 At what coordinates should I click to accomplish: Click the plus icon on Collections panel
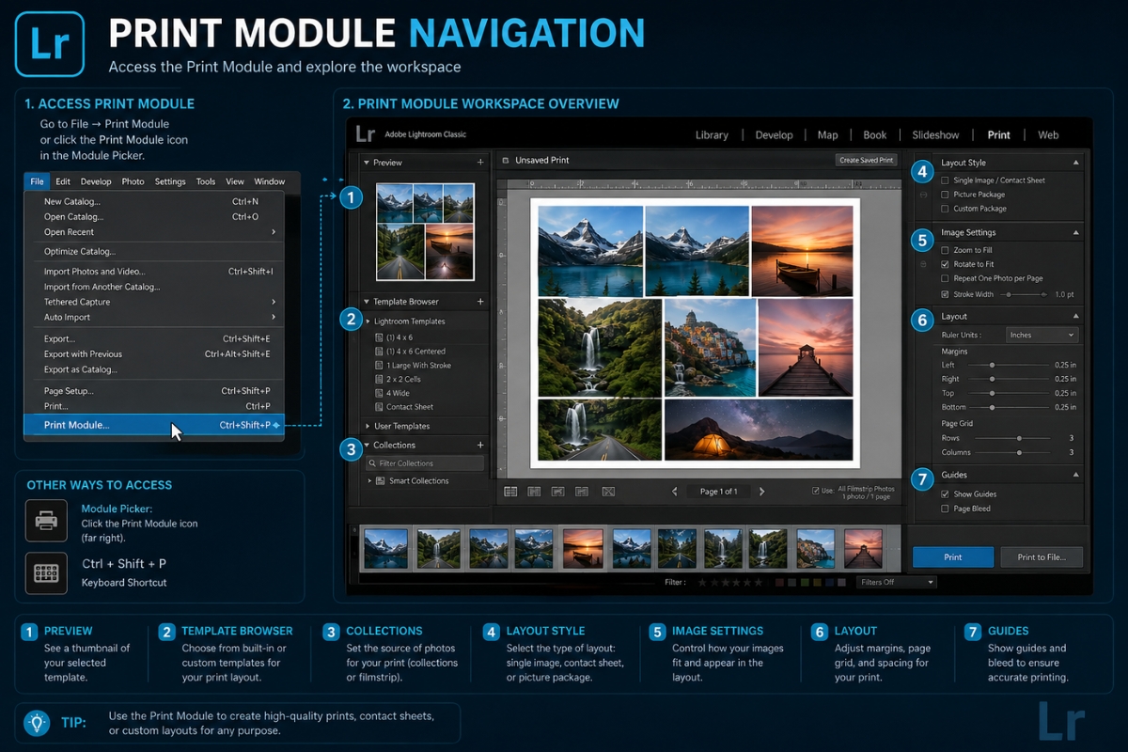click(480, 445)
